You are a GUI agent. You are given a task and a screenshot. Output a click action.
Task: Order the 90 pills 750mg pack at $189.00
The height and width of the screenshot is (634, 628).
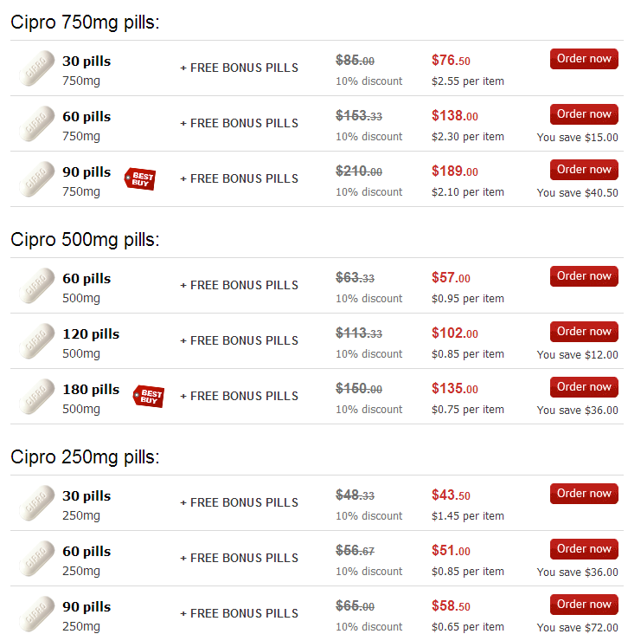pos(584,170)
